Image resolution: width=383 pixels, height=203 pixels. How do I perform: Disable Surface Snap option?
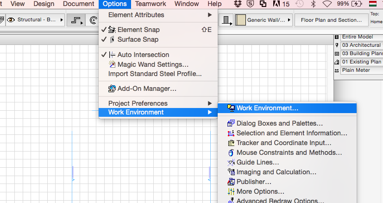tap(138, 39)
